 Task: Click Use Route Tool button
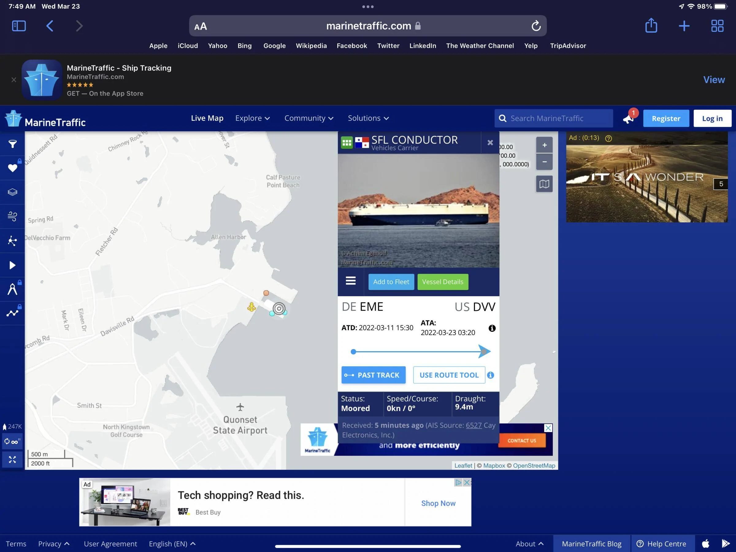pos(449,375)
